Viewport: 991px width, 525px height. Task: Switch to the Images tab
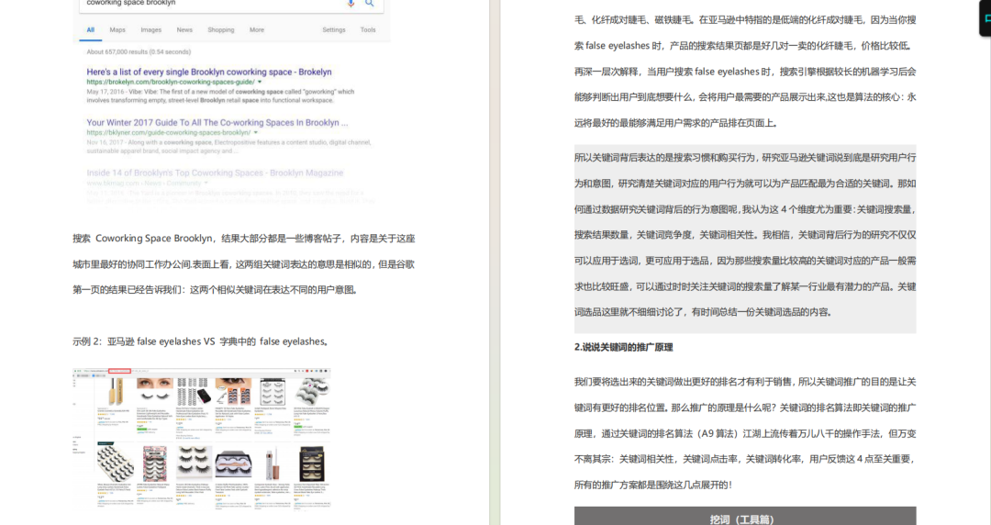151,29
